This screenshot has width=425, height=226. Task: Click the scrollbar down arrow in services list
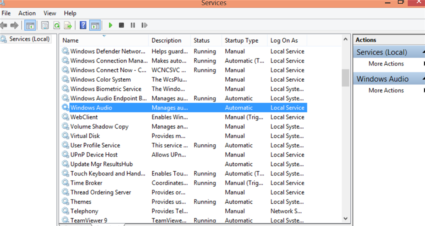point(345,218)
